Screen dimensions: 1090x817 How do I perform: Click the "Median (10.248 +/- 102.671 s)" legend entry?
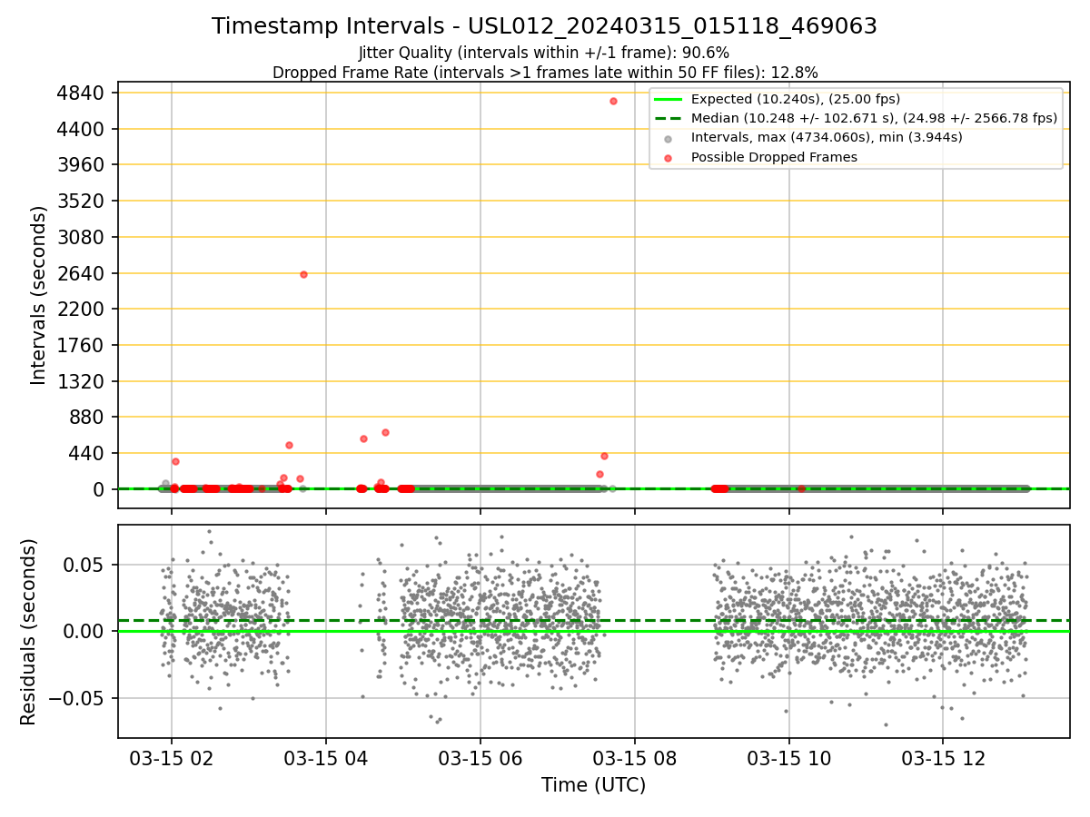(874, 118)
